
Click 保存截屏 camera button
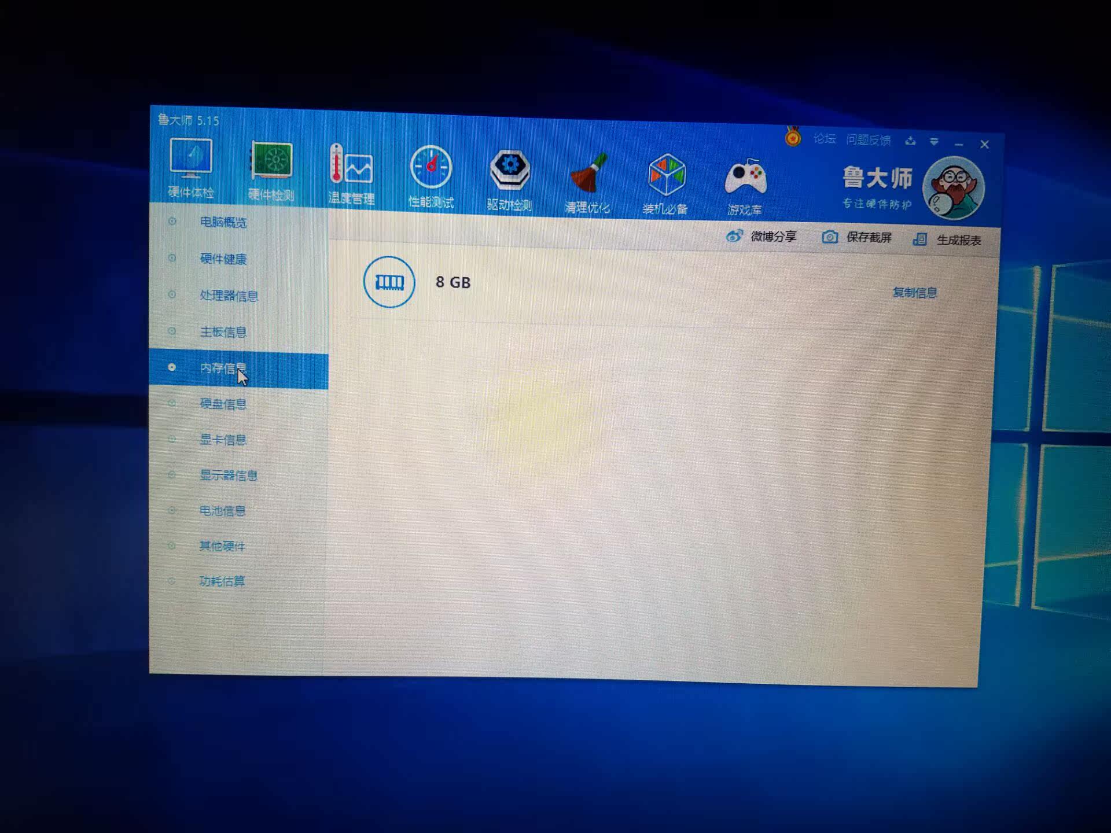click(x=857, y=237)
